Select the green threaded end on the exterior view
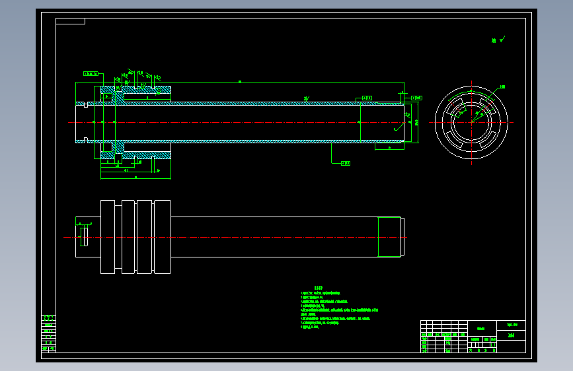Viewport: 573px width, 371px height. tap(389, 237)
